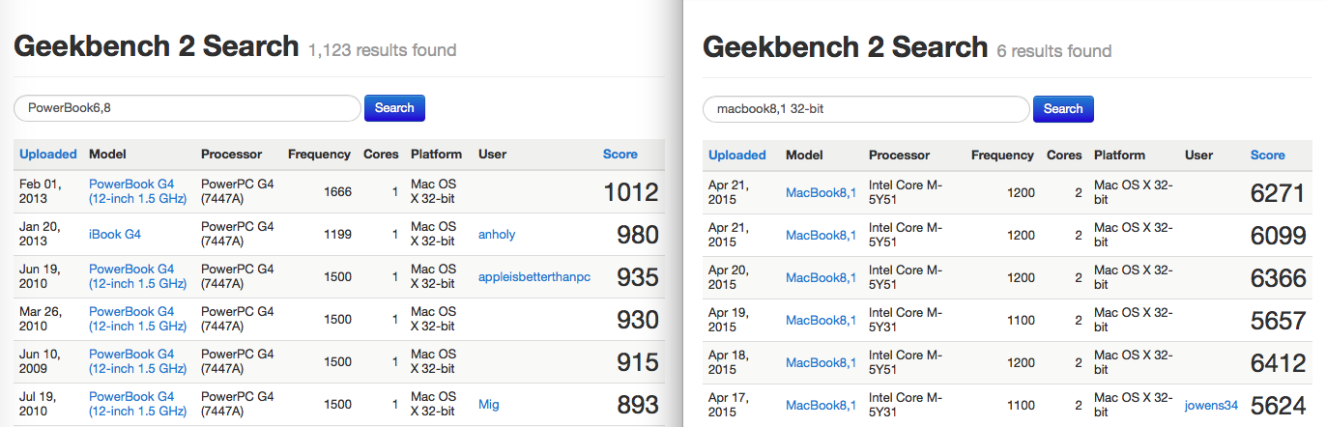The width and height of the screenshot is (1326, 427).
Task: Open MacBook8,1 link dated Apr 20, 2015
Action: tap(822, 278)
